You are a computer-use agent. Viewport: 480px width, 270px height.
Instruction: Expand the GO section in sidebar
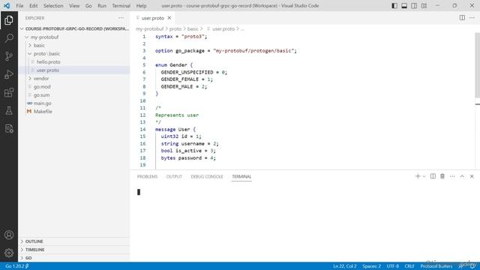click(x=73, y=258)
